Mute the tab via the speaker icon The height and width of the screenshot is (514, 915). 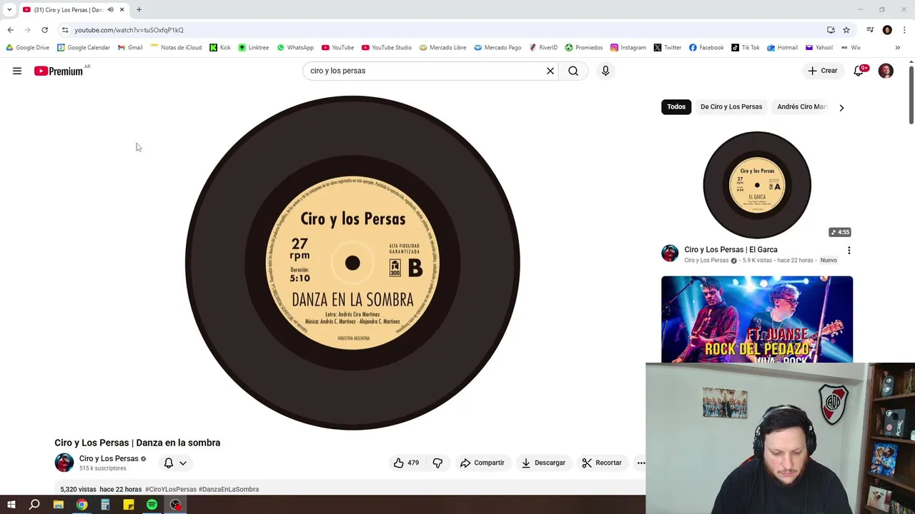[x=110, y=10]
